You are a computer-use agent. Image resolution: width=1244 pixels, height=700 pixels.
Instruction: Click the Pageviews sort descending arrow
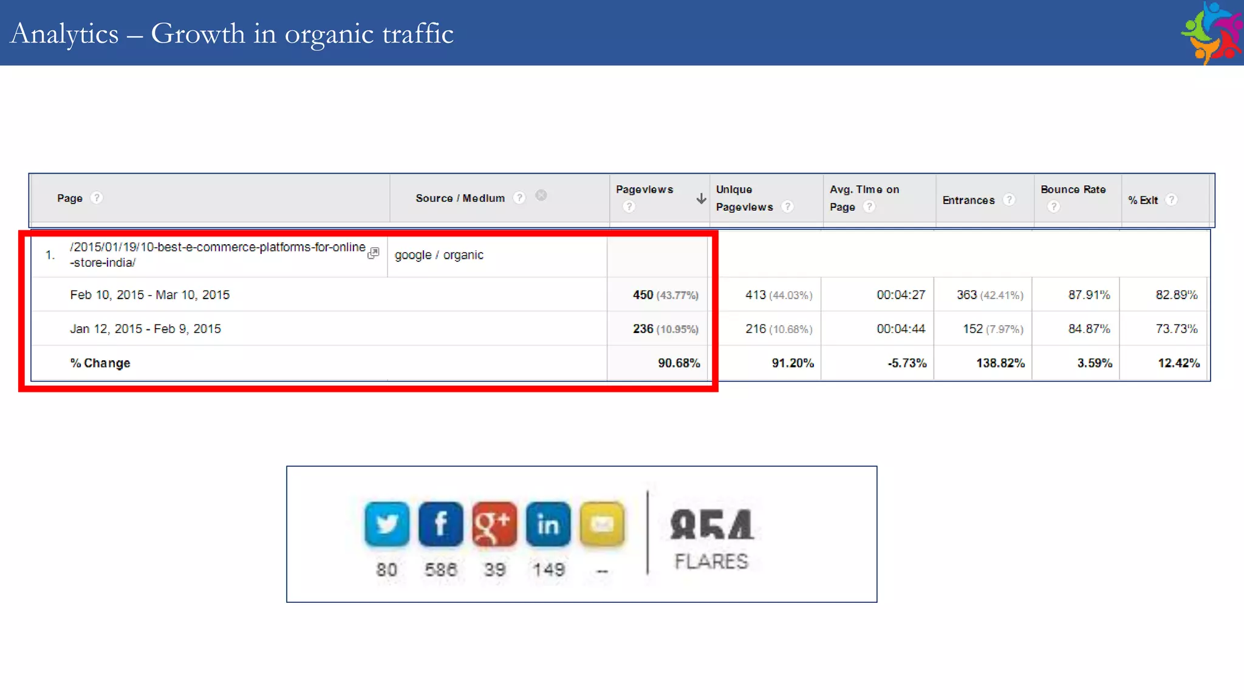[701, 199]
